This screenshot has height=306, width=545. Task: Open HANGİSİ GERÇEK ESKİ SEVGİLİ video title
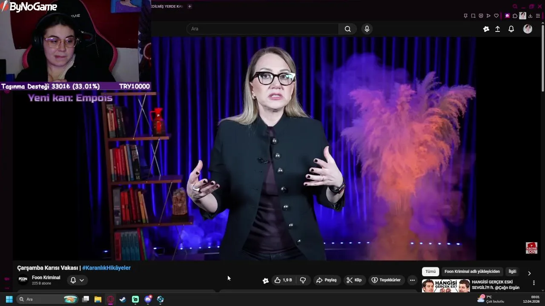coord(496,285)
